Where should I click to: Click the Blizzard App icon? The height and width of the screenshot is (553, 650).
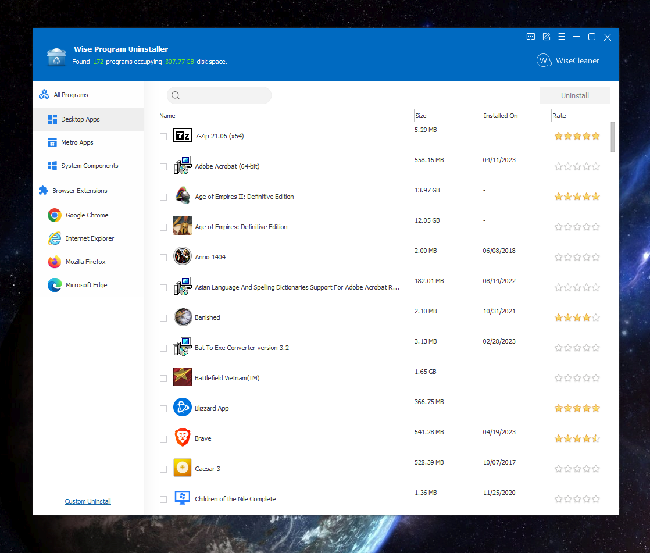[x=183, y=407]
